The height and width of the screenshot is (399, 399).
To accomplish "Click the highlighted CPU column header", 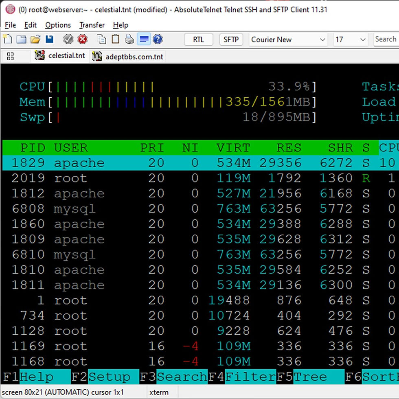I will 389,147.
